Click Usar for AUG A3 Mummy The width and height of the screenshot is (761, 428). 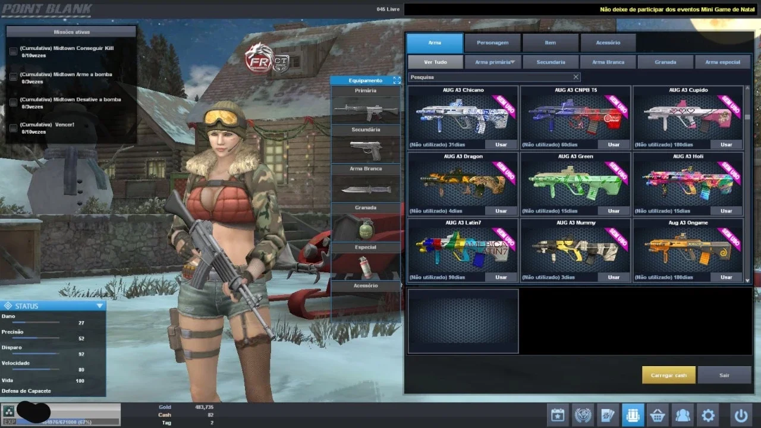pos(614,278)
